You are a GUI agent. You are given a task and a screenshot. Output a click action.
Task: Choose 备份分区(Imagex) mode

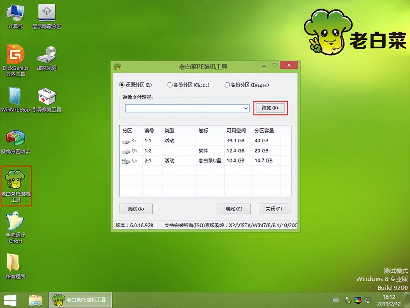[227, 85]
